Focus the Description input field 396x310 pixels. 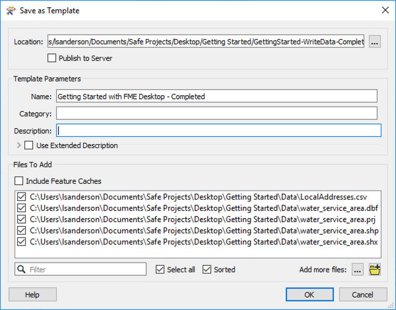coord(218,130)
